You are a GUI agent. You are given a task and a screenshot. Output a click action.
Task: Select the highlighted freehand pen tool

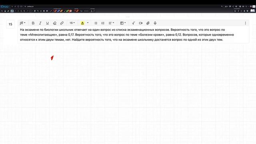pyautogui.click(x=12, y=11)
